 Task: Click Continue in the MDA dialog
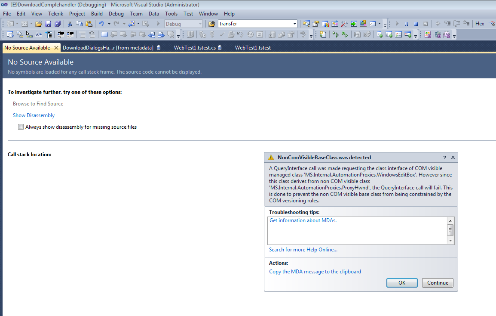(x=438, y=283)
